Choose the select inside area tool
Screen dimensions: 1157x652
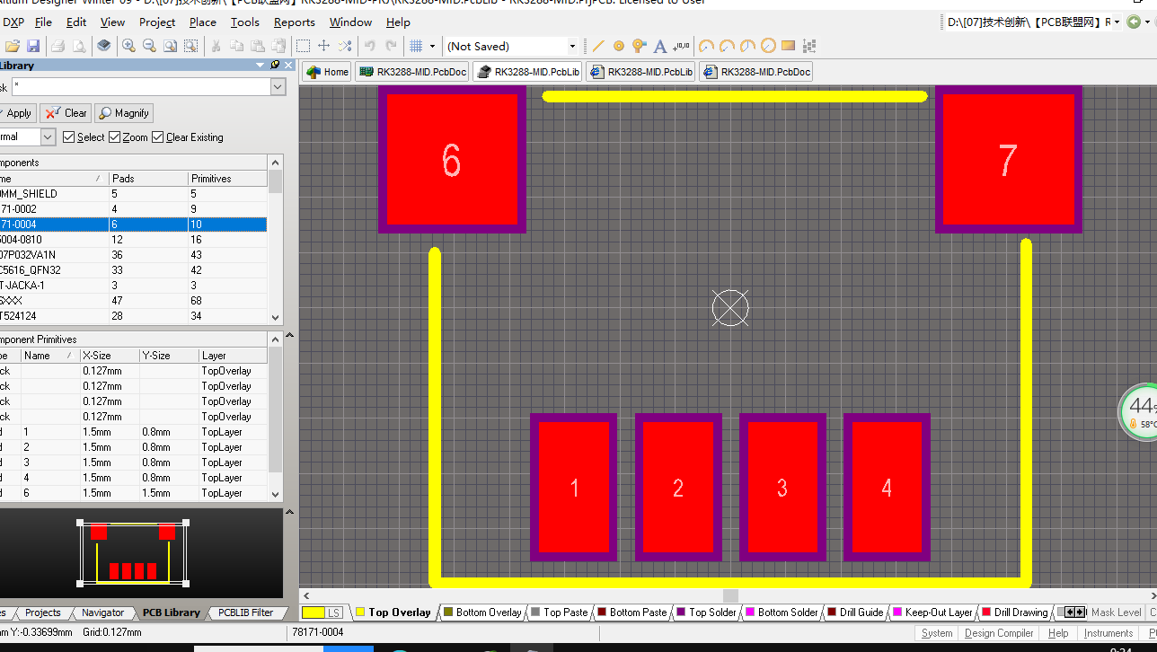pyautogui.click(x=304, y=46)
